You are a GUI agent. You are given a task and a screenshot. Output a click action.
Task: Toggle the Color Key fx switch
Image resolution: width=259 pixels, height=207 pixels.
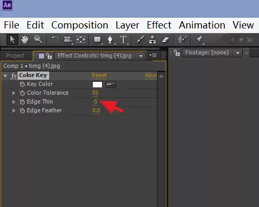13,76
